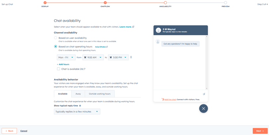Click the 'Got any questions?' chat bubble
Image resolution: width=269 pixels, height=135 pixels.
click(180, 44)
